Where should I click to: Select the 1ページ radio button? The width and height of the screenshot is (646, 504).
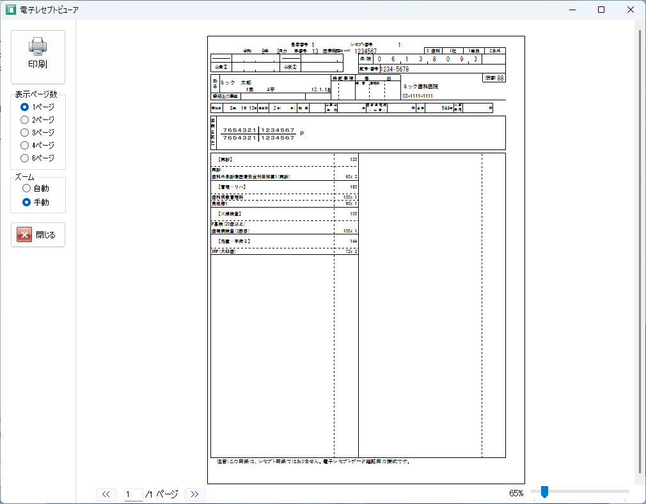(x=25, y=107)
